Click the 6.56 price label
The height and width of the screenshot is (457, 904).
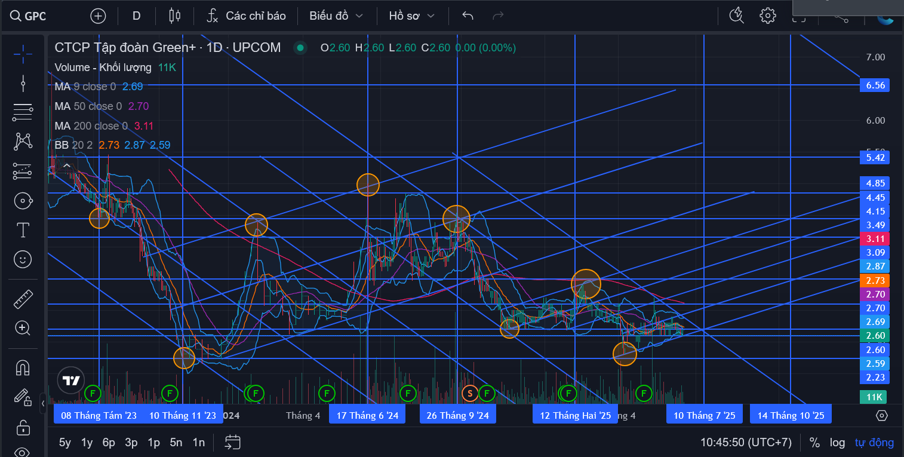tap(875, 85)
